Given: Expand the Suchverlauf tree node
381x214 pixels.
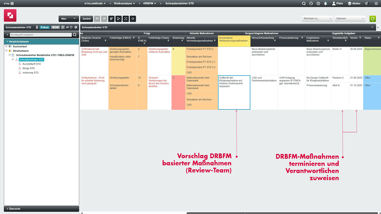Looking at the screenshot, I should pos(6,46).
